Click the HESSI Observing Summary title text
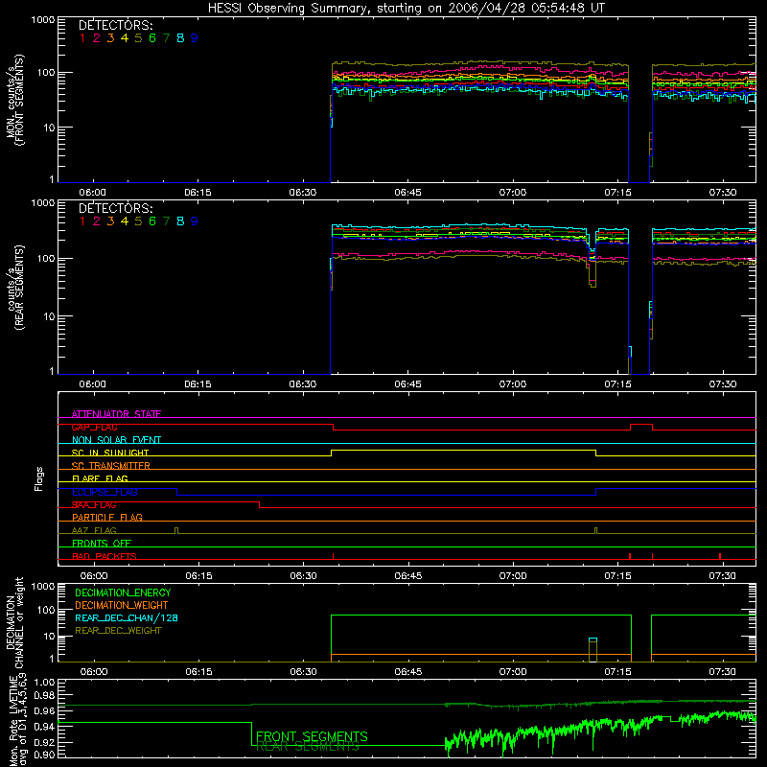The image size is (767, 767). pos(406,9)
